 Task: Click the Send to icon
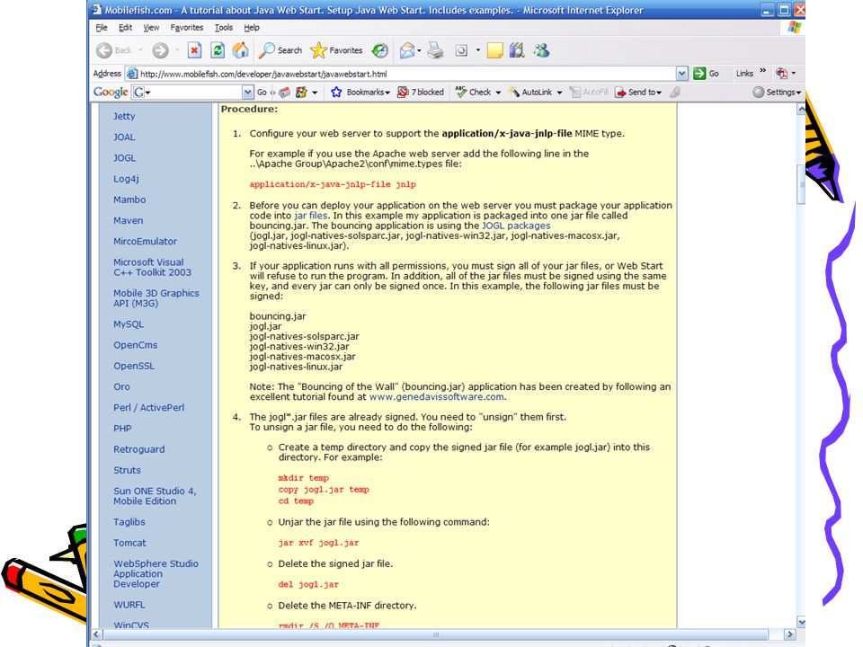(620, 92)
